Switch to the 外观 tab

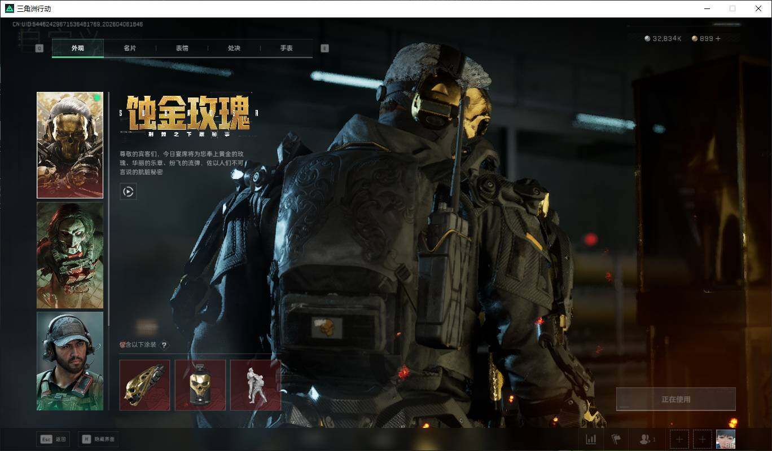(78, 48)
